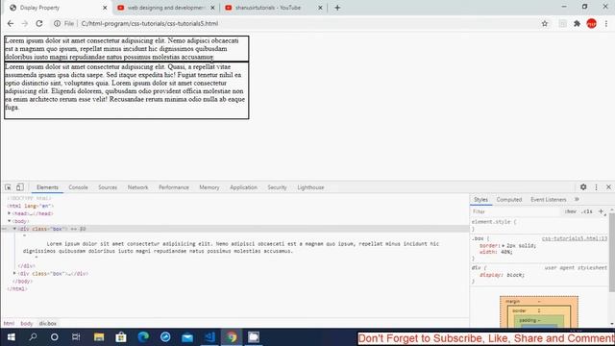615x346 pixels.
Task: Expand the head element node
Action: 9,213
